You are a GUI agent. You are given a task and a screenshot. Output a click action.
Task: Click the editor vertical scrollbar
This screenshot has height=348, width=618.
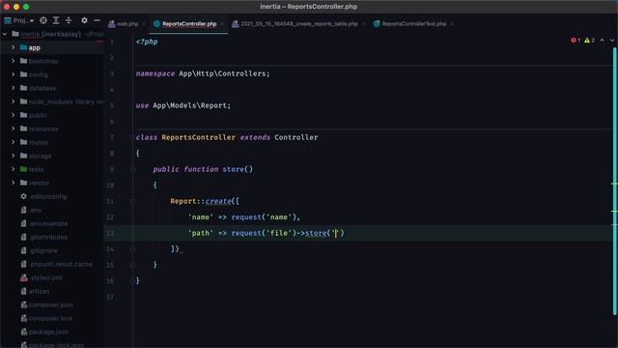click(x=614, y=182)
